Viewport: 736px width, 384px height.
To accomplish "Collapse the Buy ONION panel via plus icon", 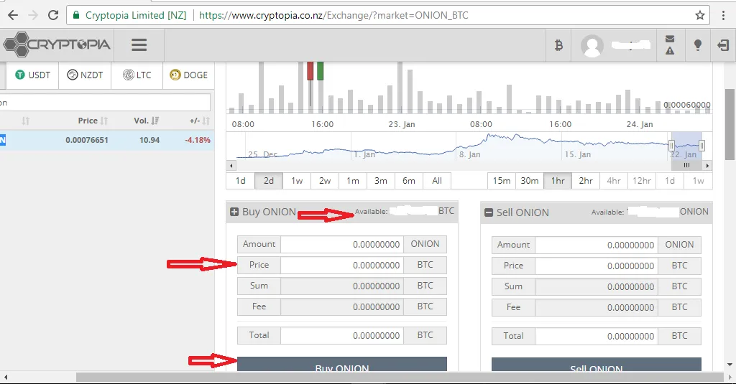I will (234, 212).
